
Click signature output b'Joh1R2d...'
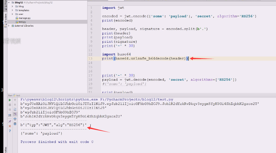pyautogui.click(x=71, y=116)
